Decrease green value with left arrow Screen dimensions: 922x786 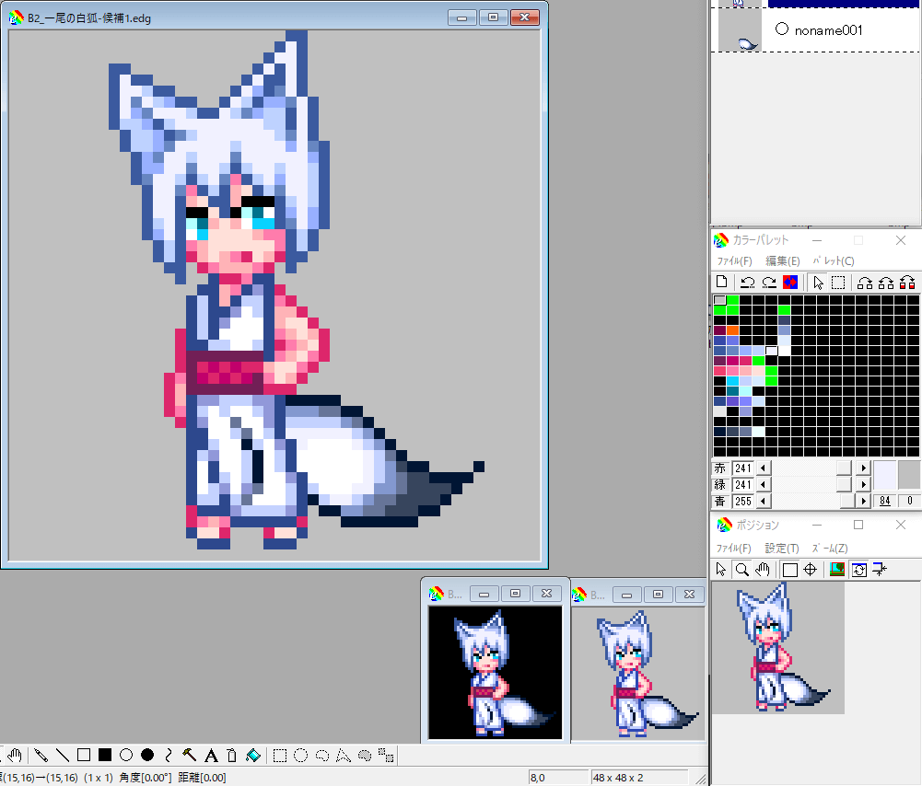click(764, 485)
